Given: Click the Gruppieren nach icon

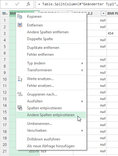Looking at the screenshot, I should [20, 94].
